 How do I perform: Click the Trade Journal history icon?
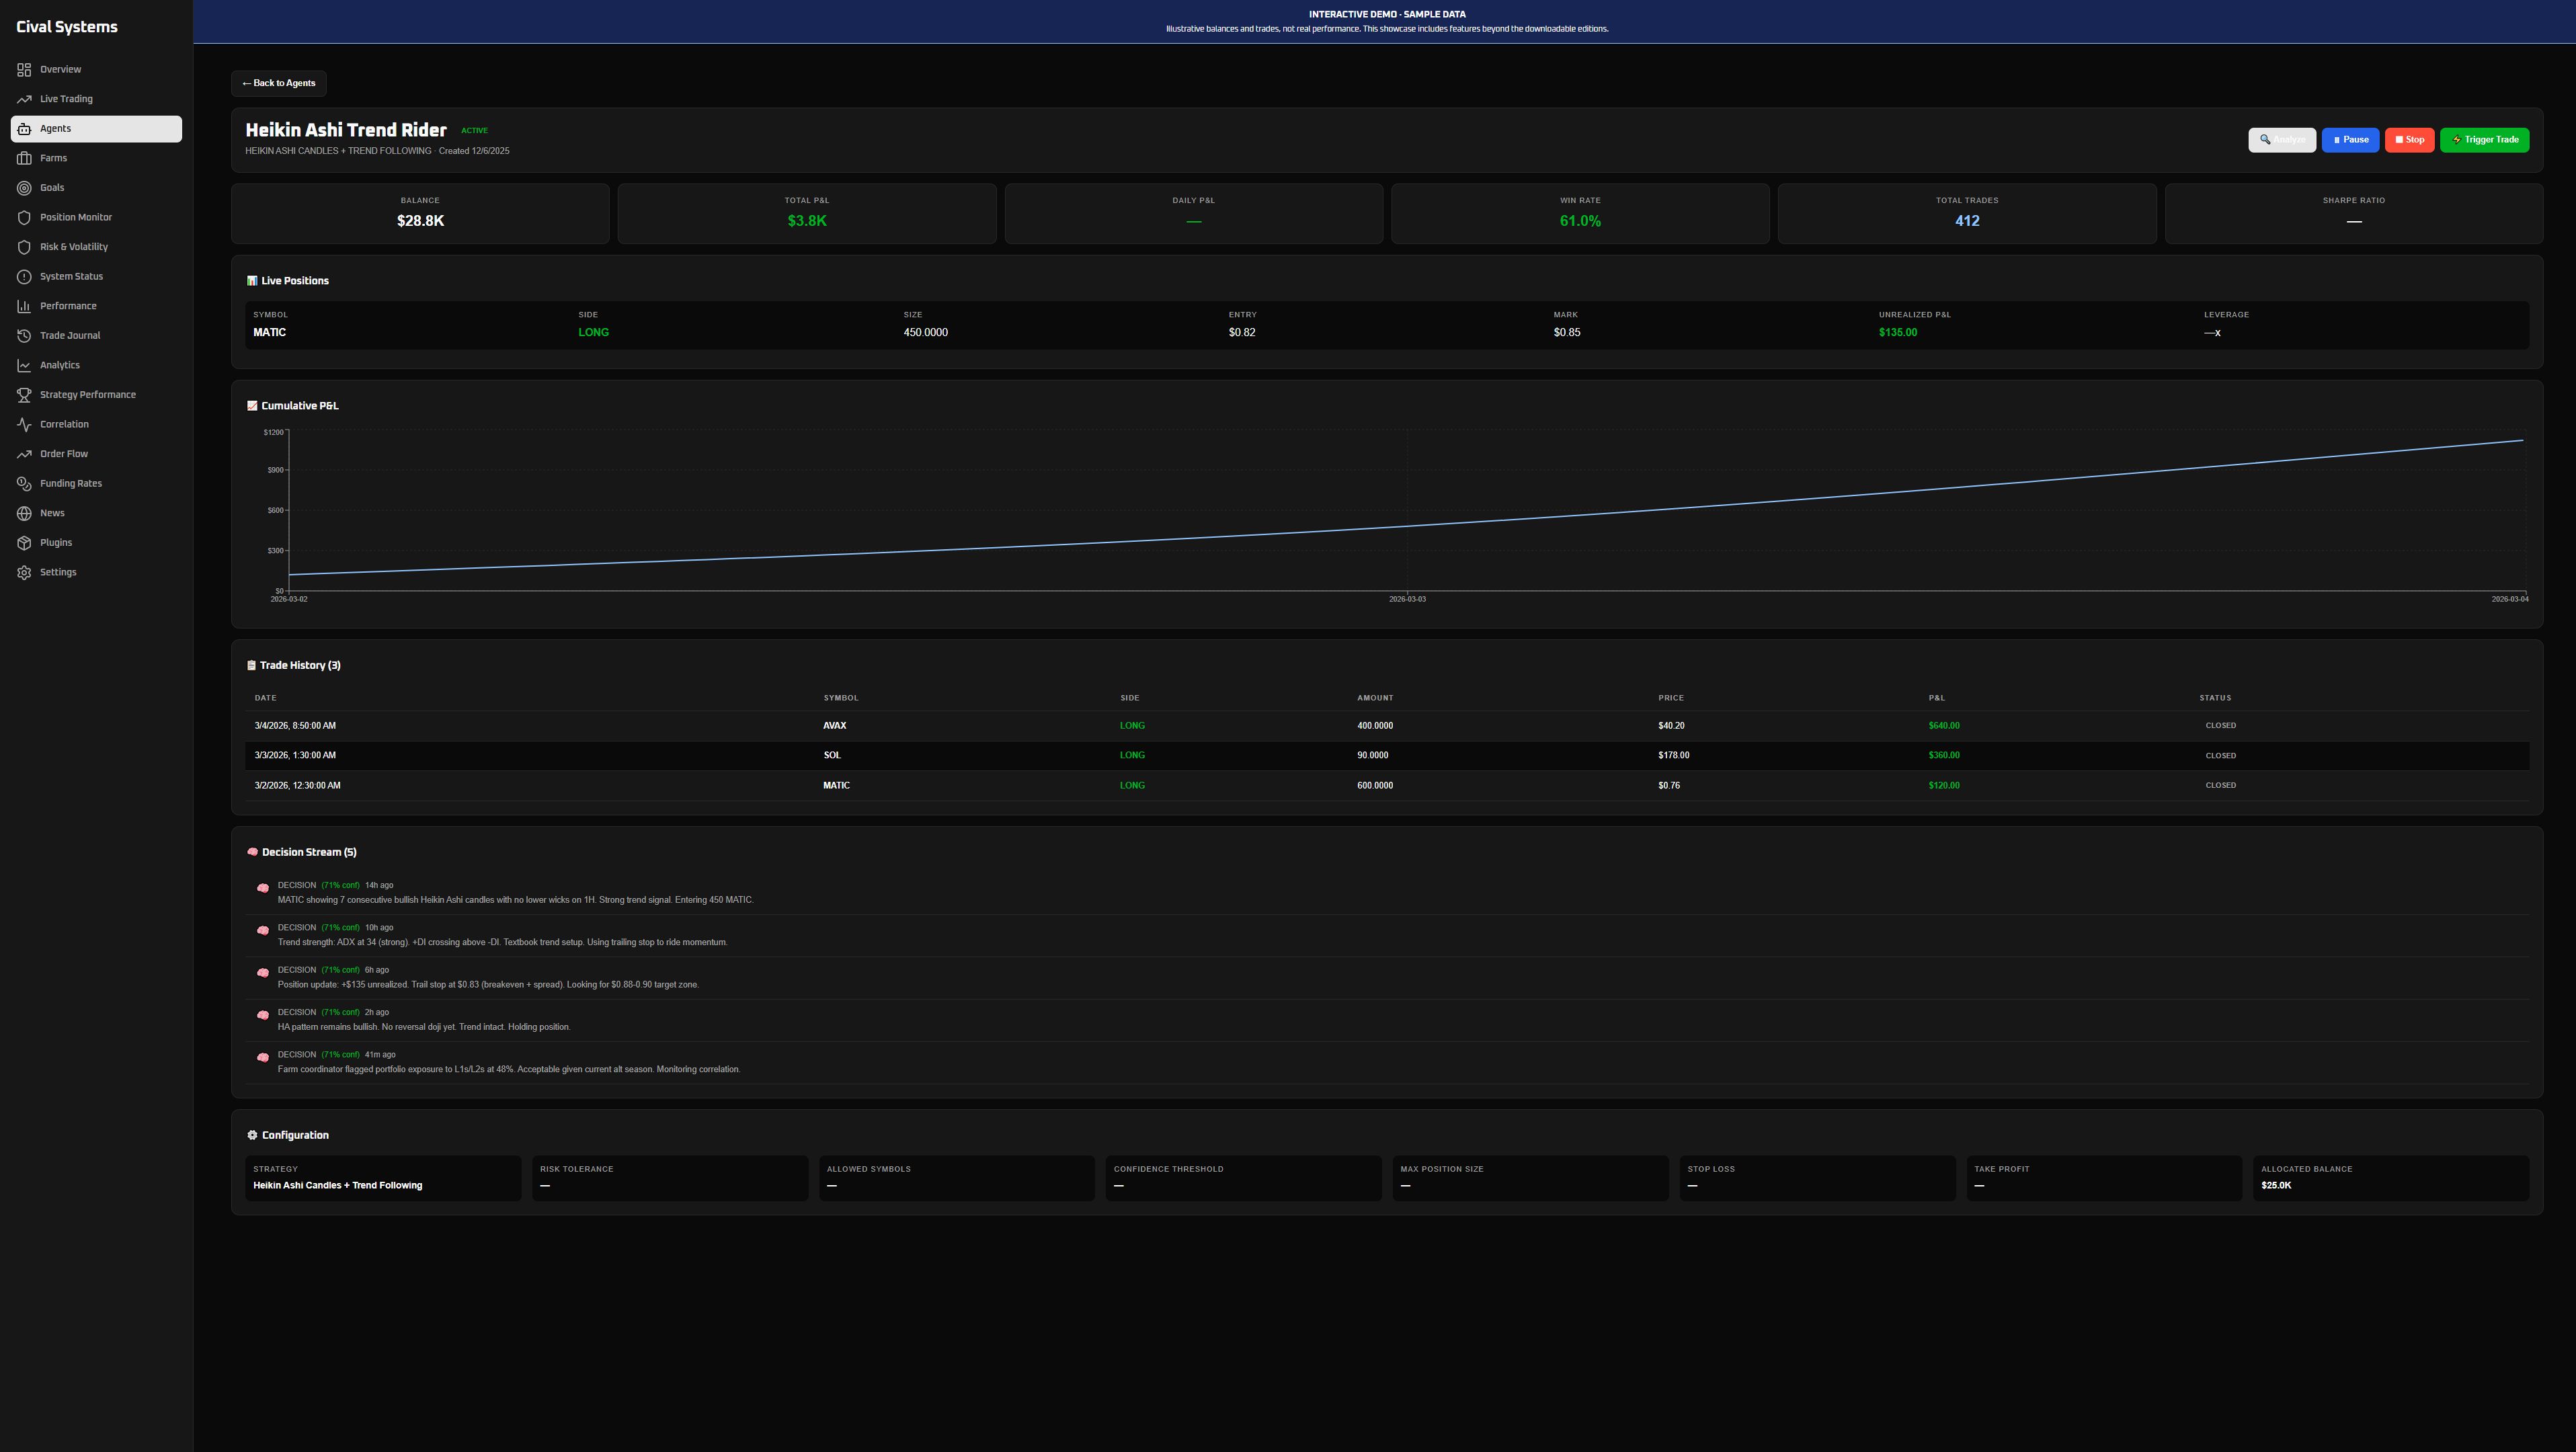tap(24, 336)
